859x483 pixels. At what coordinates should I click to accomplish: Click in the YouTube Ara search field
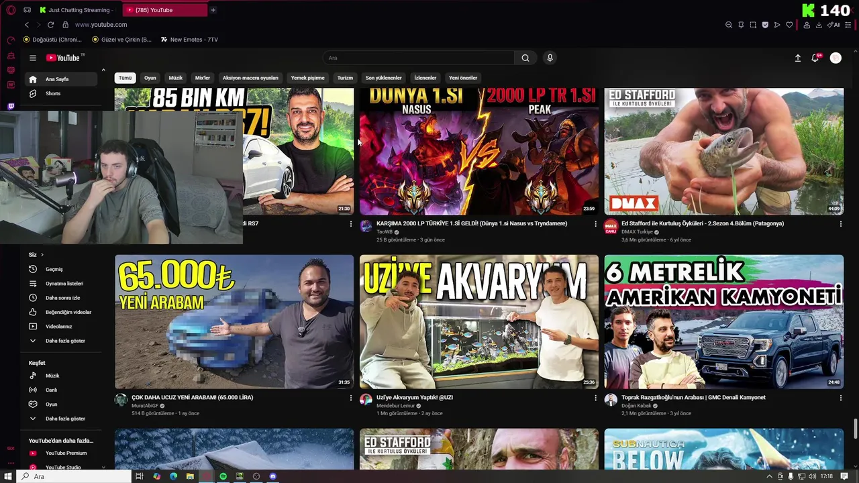click(419, 58)
